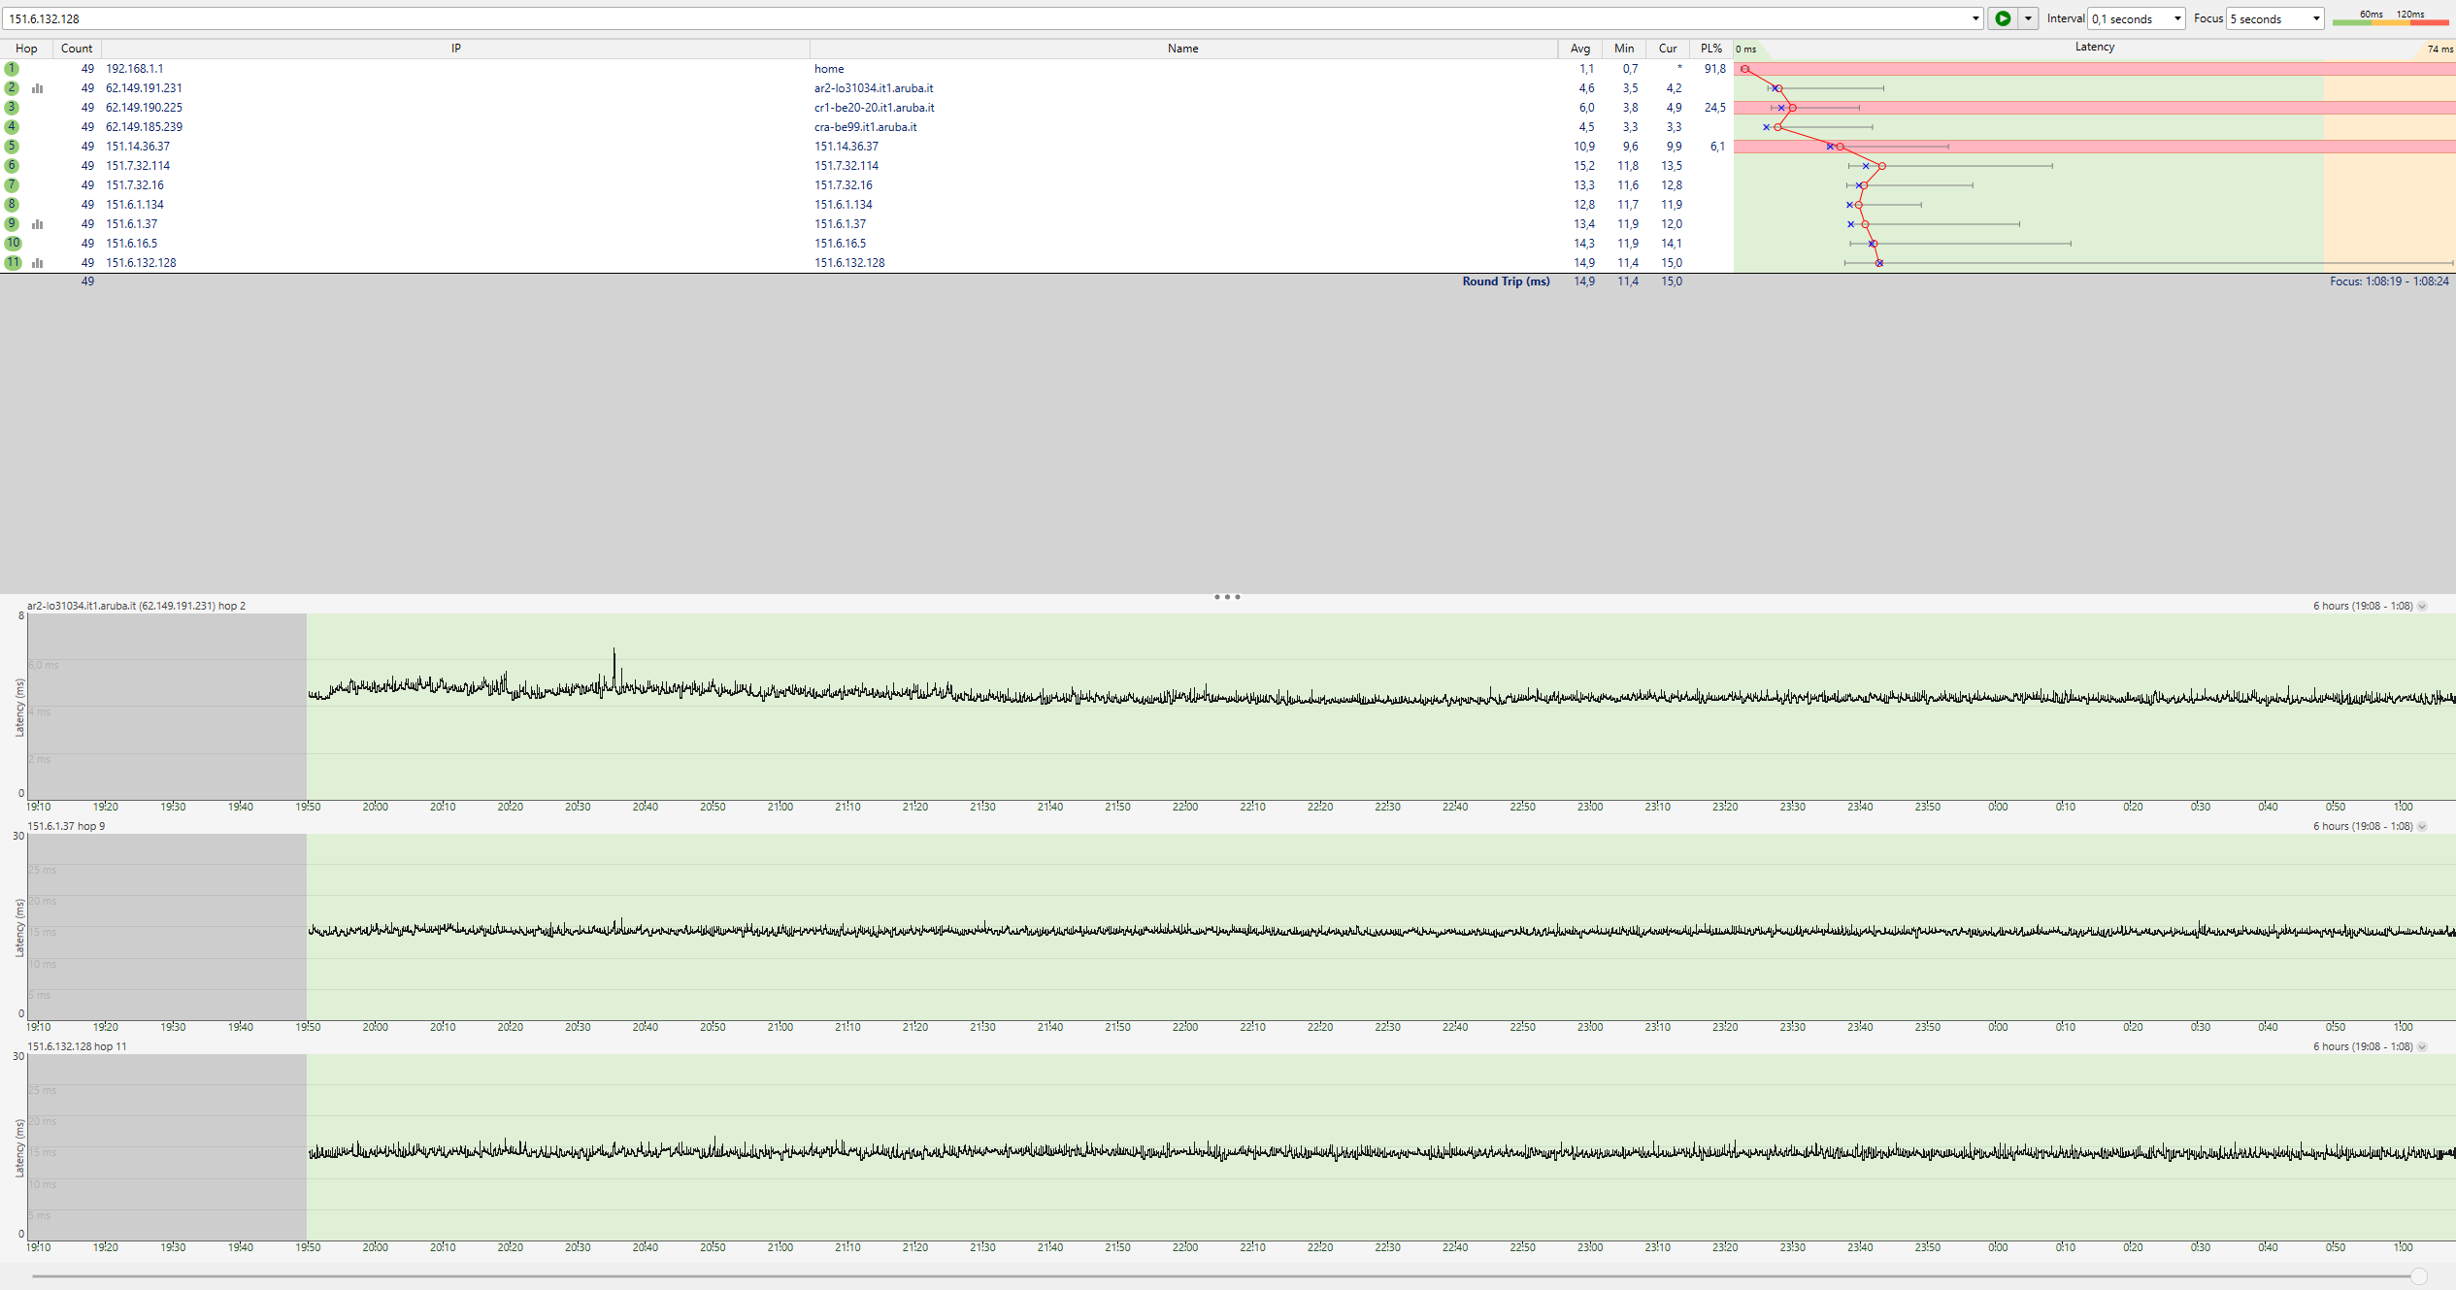Click the bottom timeline slider handle

coord(2418,1276)
